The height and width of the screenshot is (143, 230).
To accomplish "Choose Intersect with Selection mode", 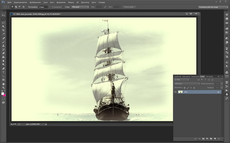I will point(23,7).
